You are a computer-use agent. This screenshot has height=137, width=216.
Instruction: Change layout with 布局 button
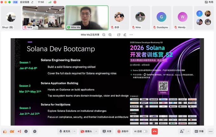point(209,2)
